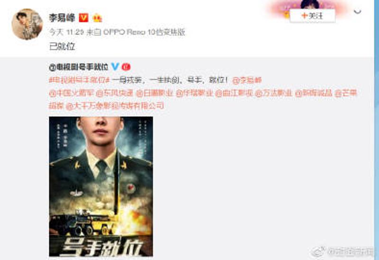Open the #电视剧号手就位# hashtag topic

(x=80, y=80)
